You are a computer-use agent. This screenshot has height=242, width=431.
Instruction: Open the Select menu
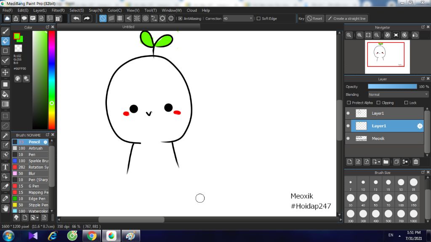(77, 11)
